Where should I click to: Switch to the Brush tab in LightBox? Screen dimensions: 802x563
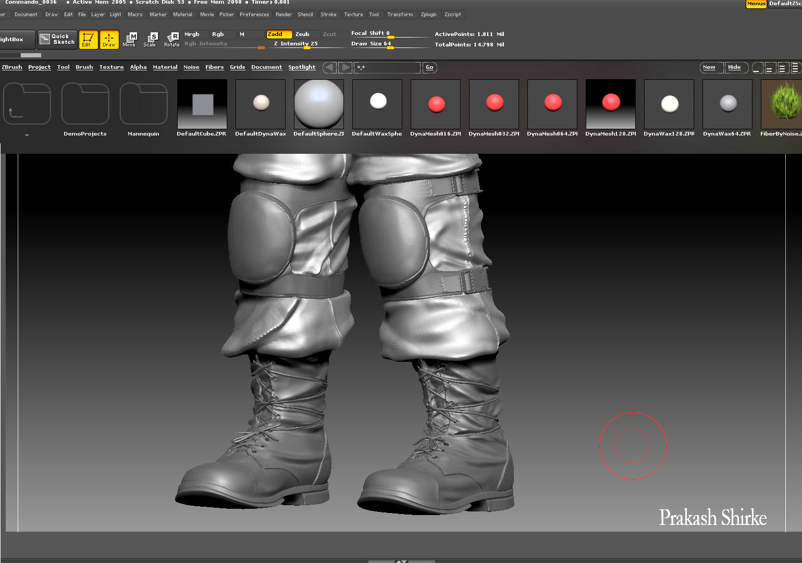click(84, 67)
